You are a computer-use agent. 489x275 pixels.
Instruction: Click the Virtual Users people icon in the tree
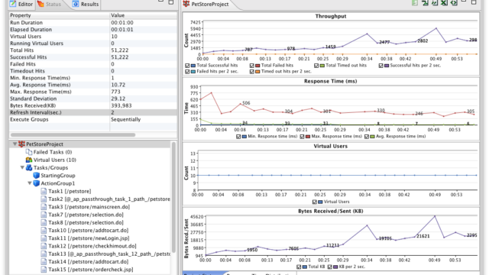click(29, 160)
